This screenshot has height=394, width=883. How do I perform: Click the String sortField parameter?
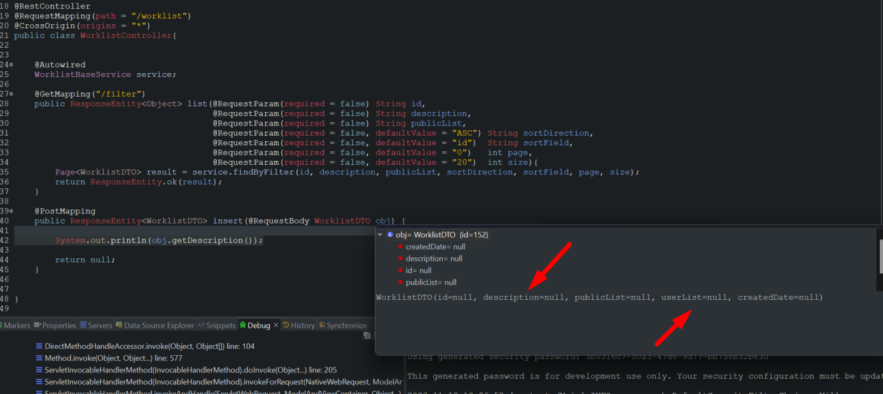(x=529, y=143)
